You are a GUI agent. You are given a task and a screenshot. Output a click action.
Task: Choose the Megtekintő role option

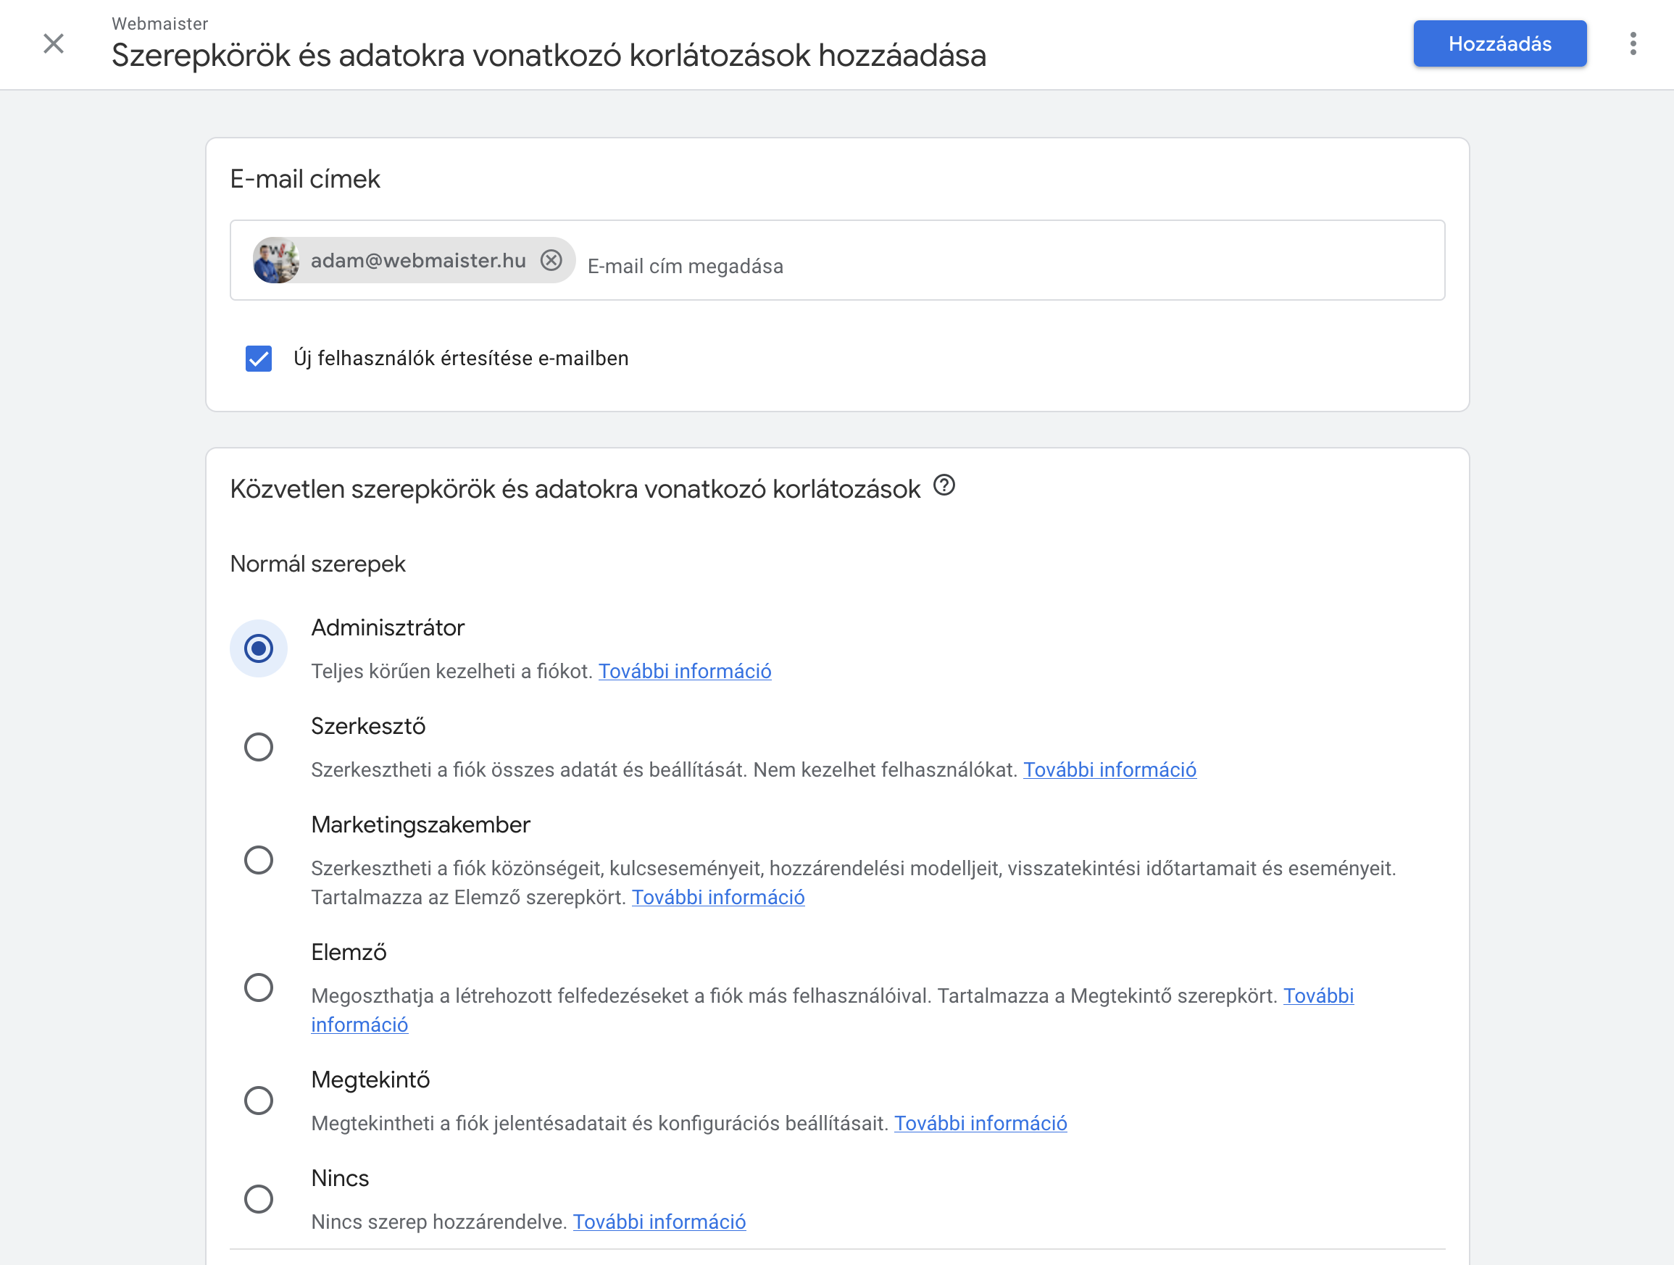pos(259,1101)
